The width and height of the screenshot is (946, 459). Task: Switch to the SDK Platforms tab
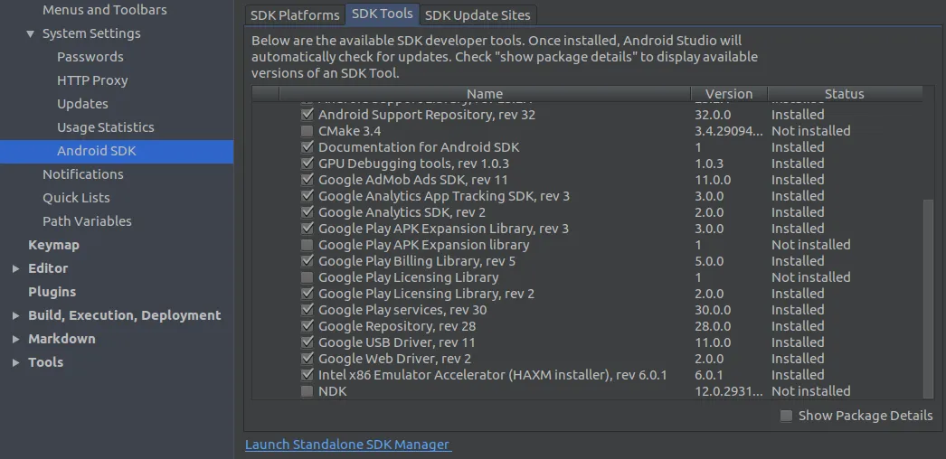click(295, 15)
